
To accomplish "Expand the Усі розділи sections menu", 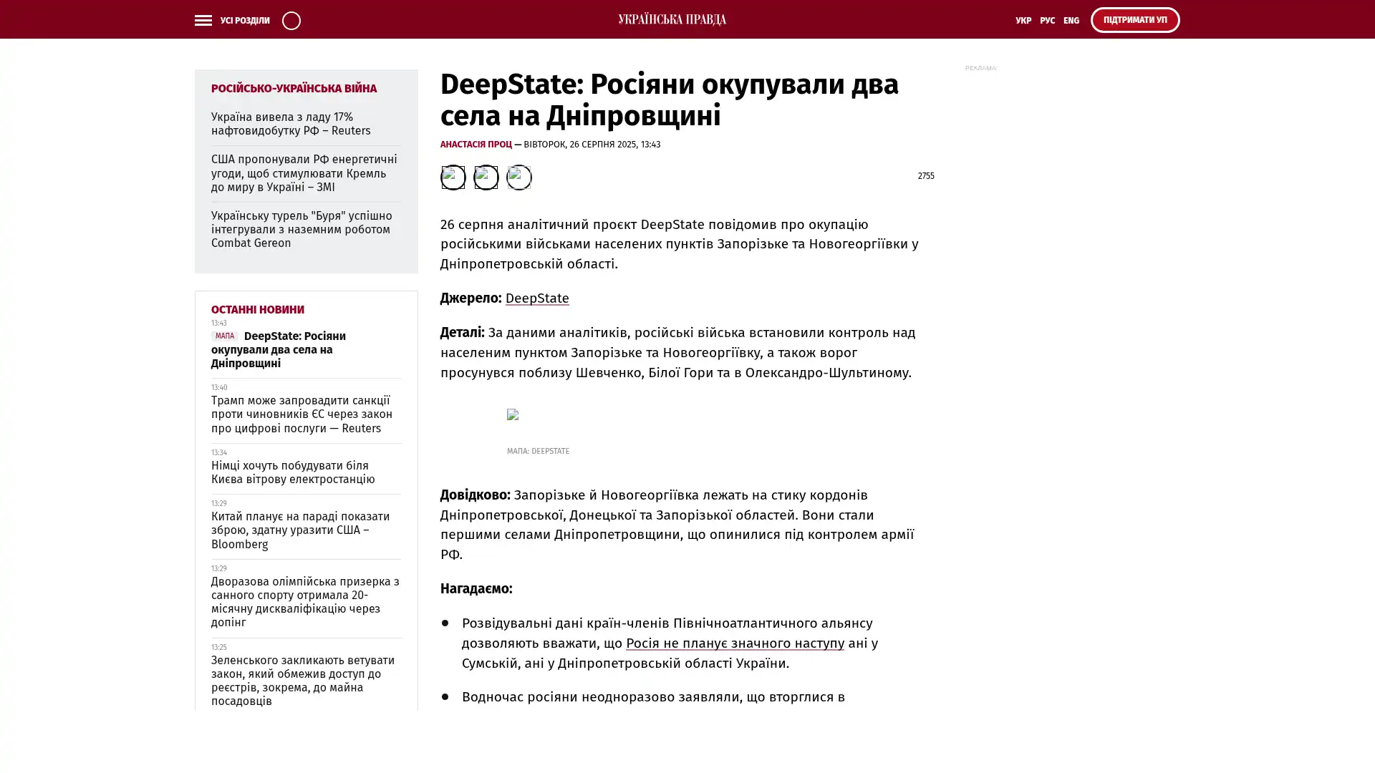I will pyautogui.click(x=244, y=20).
